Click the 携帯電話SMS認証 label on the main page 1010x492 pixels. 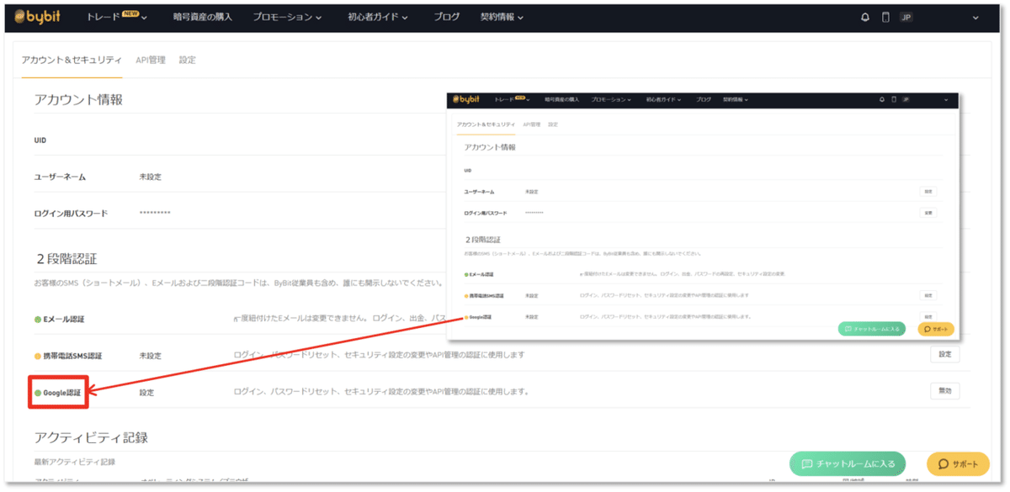pyautogui.click(x=74, y=356)
